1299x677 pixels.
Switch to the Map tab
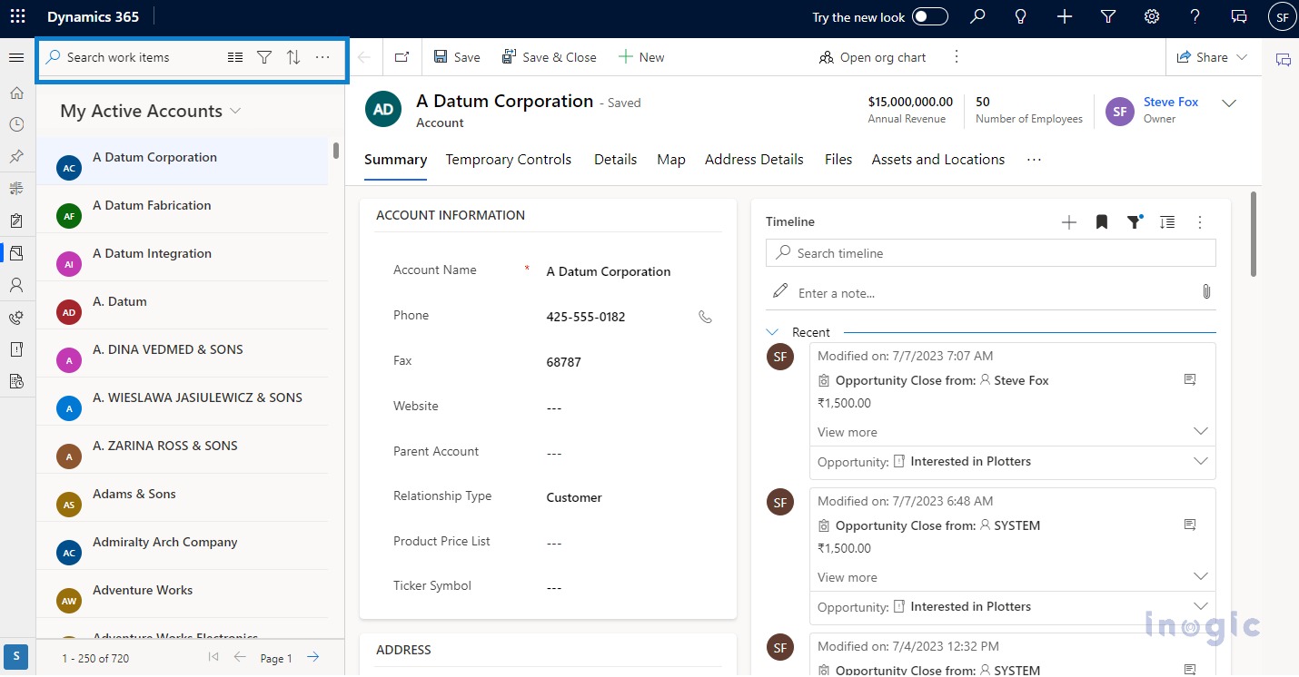[671, 160]
